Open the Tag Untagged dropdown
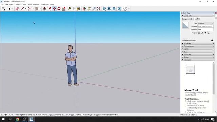Screen dimensions: 217x122 tap(205, 23)
